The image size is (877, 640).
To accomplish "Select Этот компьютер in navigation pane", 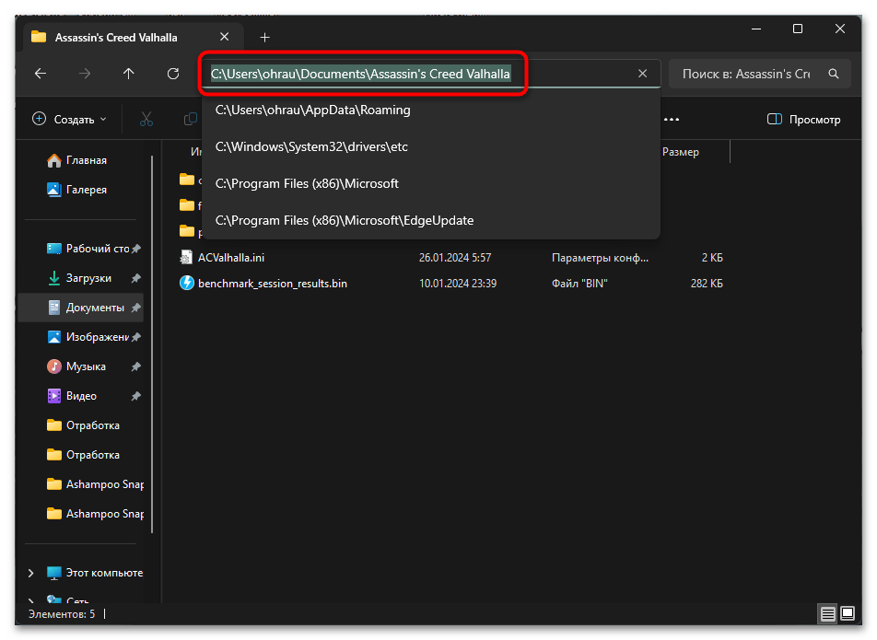I will [95, 574].
